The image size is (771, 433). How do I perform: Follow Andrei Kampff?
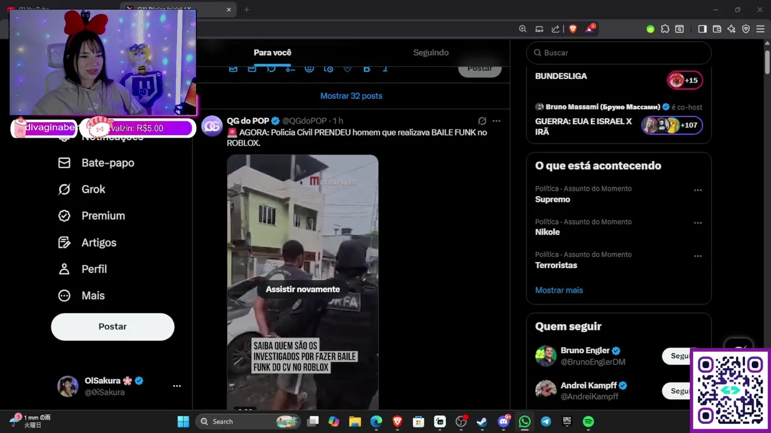coord(676,391)
